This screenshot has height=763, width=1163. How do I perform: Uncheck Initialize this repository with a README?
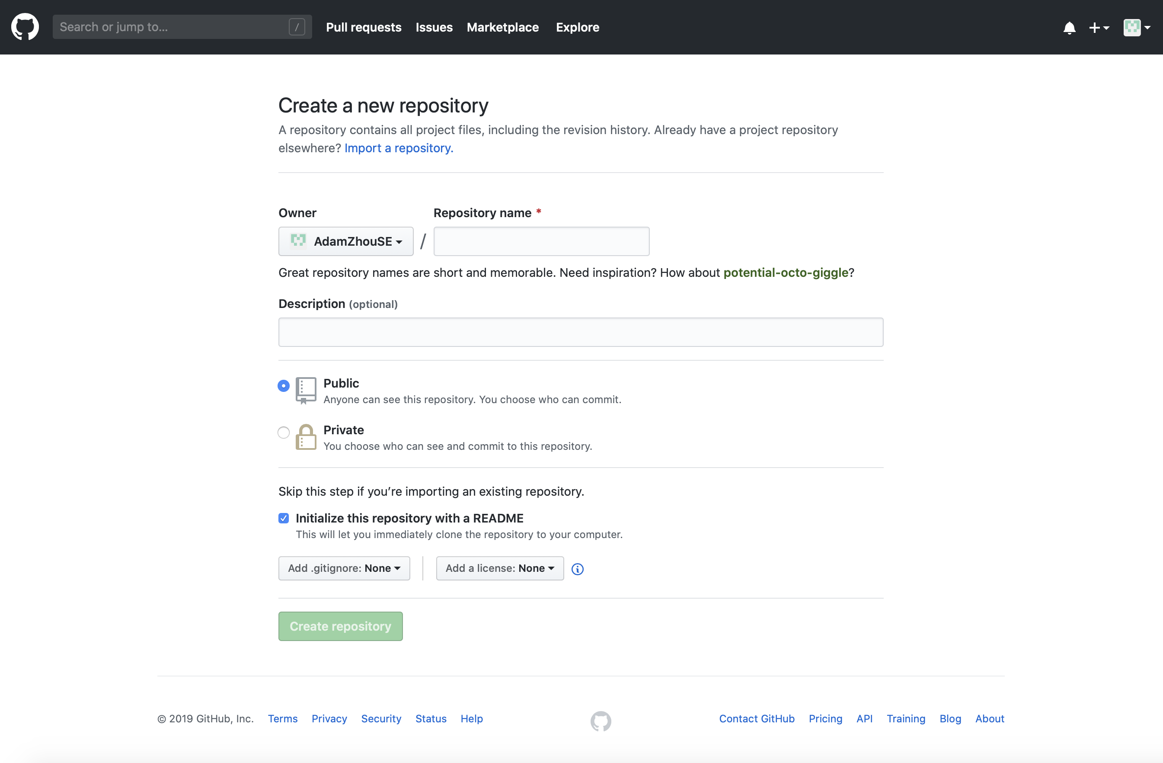click(x=284, y=518)
